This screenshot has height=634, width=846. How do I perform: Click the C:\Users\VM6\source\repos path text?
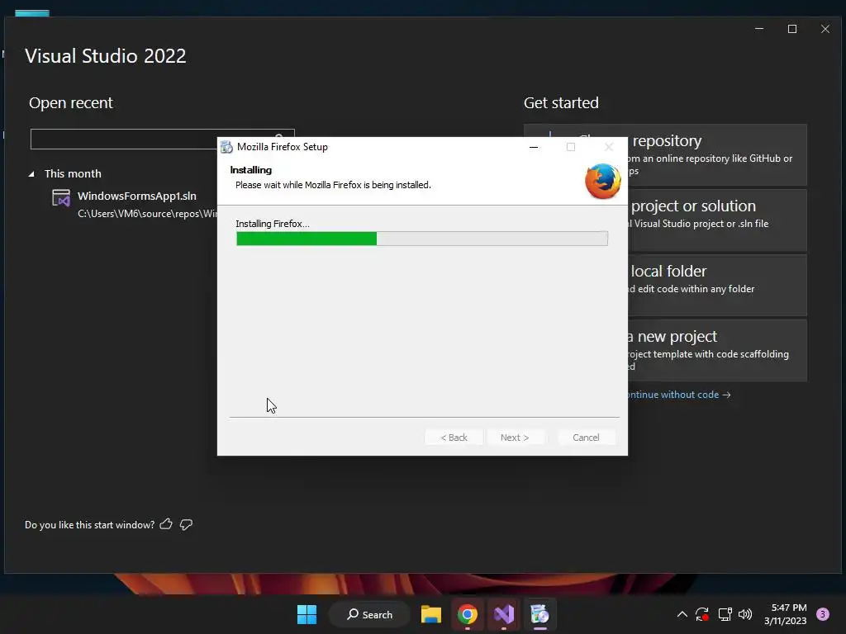point(147,214)
